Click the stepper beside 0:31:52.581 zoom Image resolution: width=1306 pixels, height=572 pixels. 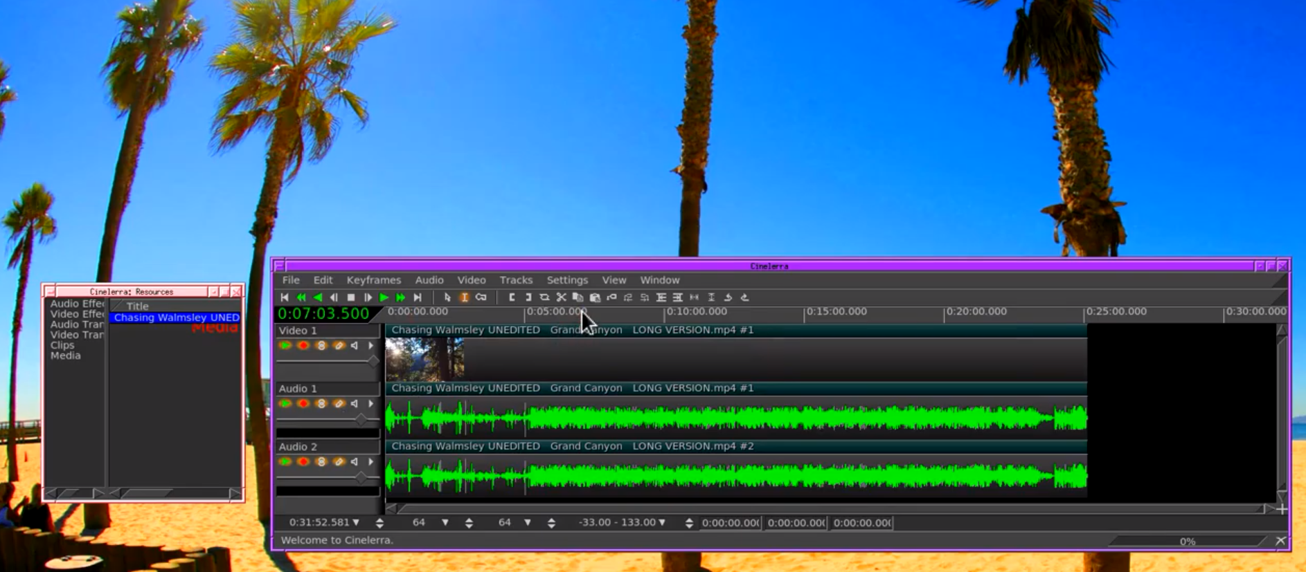(x=379, y=523)
